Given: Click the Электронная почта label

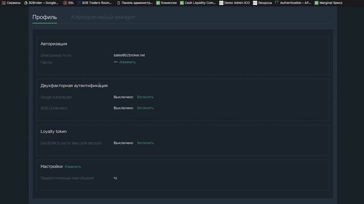Looking at the screenshot, I should point(56,56).
